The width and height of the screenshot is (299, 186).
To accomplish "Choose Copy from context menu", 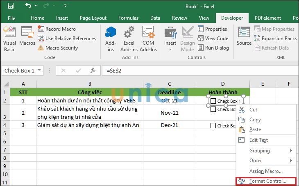I will (266, 120).
